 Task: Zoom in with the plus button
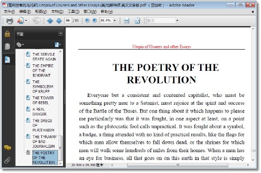coord(94,20)
